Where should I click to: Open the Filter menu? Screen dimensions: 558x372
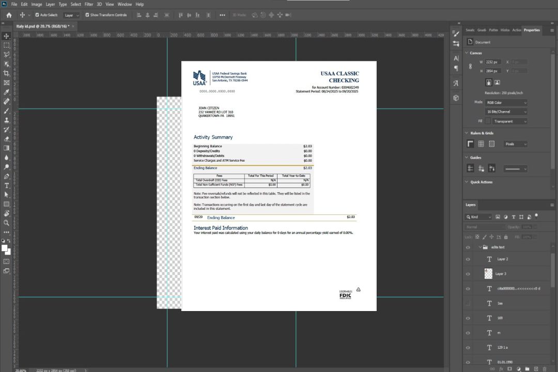(89, 4)
